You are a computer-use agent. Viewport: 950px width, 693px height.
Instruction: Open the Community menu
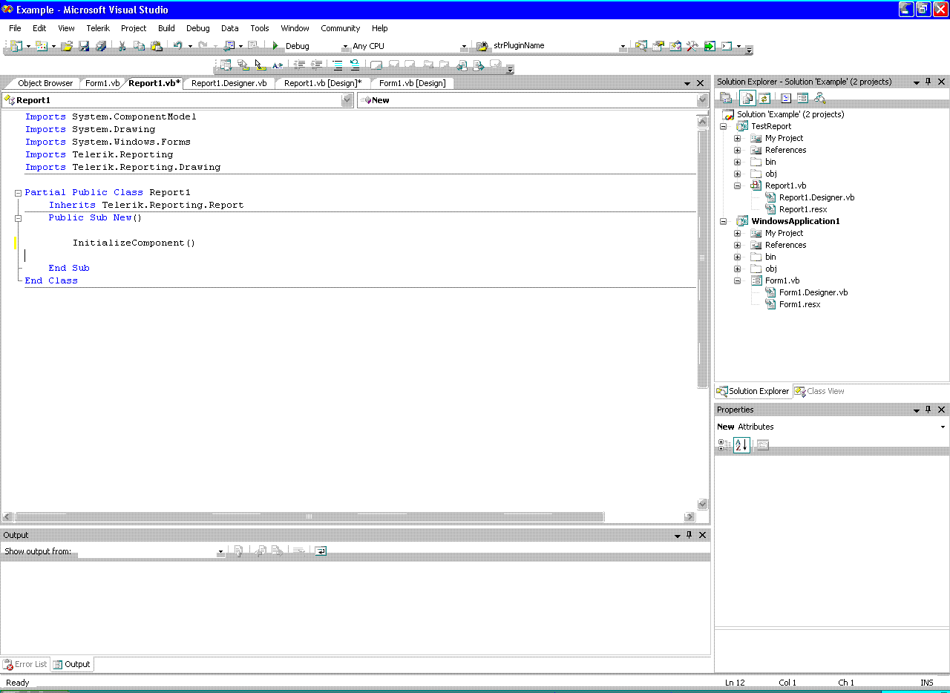point(340,28)
